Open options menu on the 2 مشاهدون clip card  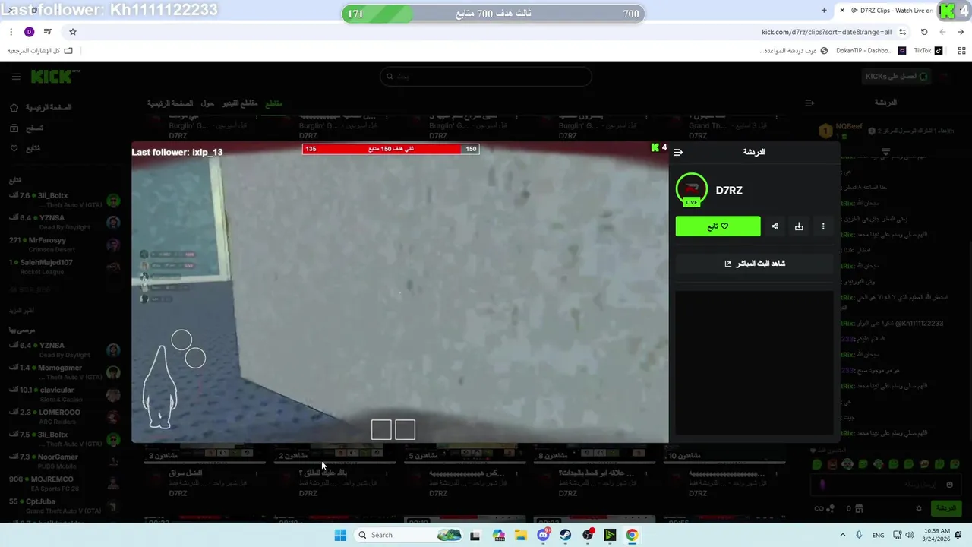[387, 474]
